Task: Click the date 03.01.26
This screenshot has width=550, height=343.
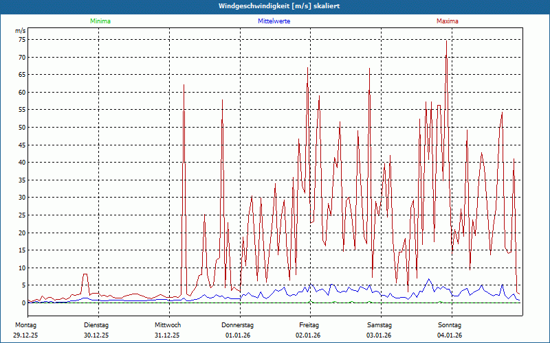Action: [379, 335]
